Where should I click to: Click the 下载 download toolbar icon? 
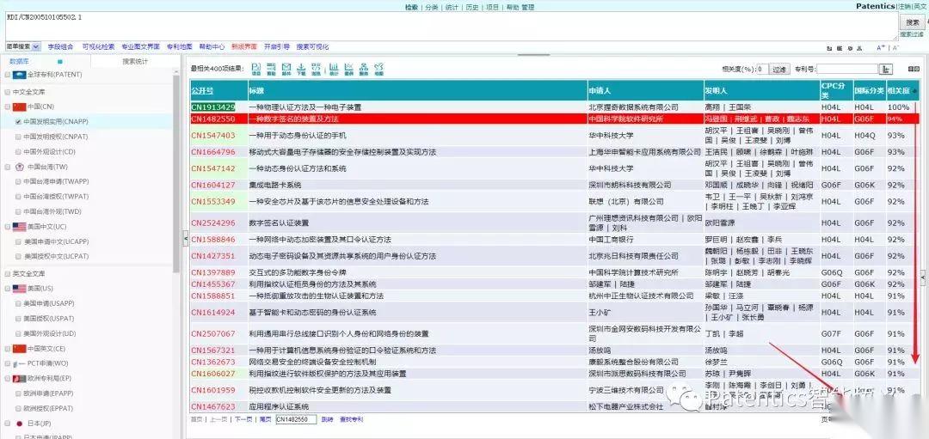point(302,69)
